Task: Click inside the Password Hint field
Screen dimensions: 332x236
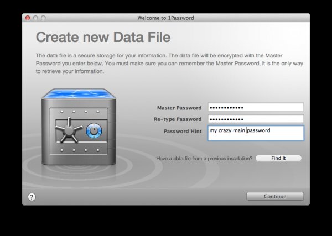Action: tap(256, 133)
